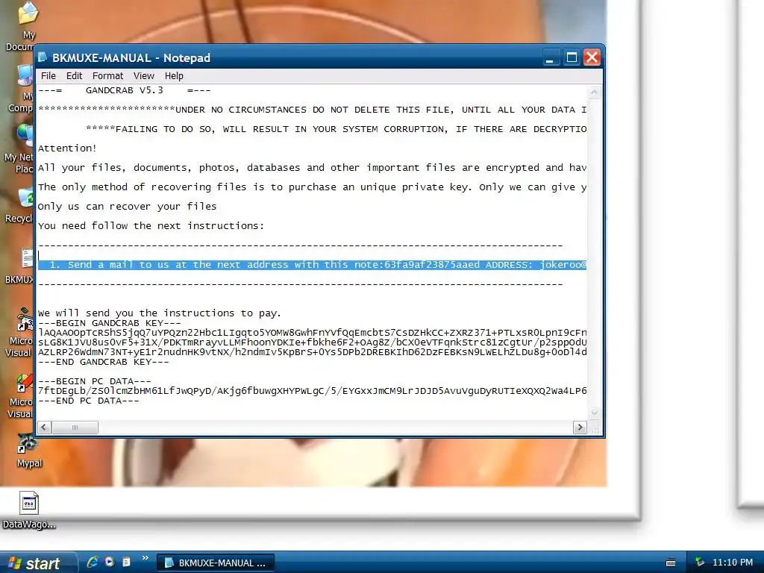Click the Notepad title bar document icon
Image resolution: width=764 pixels, height=573 pixels.
43,57
